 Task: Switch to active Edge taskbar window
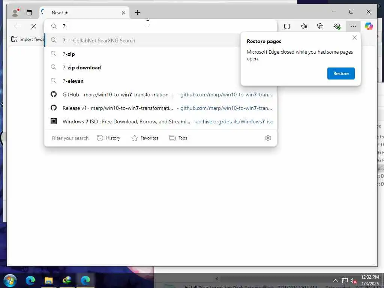click(85, 280)
